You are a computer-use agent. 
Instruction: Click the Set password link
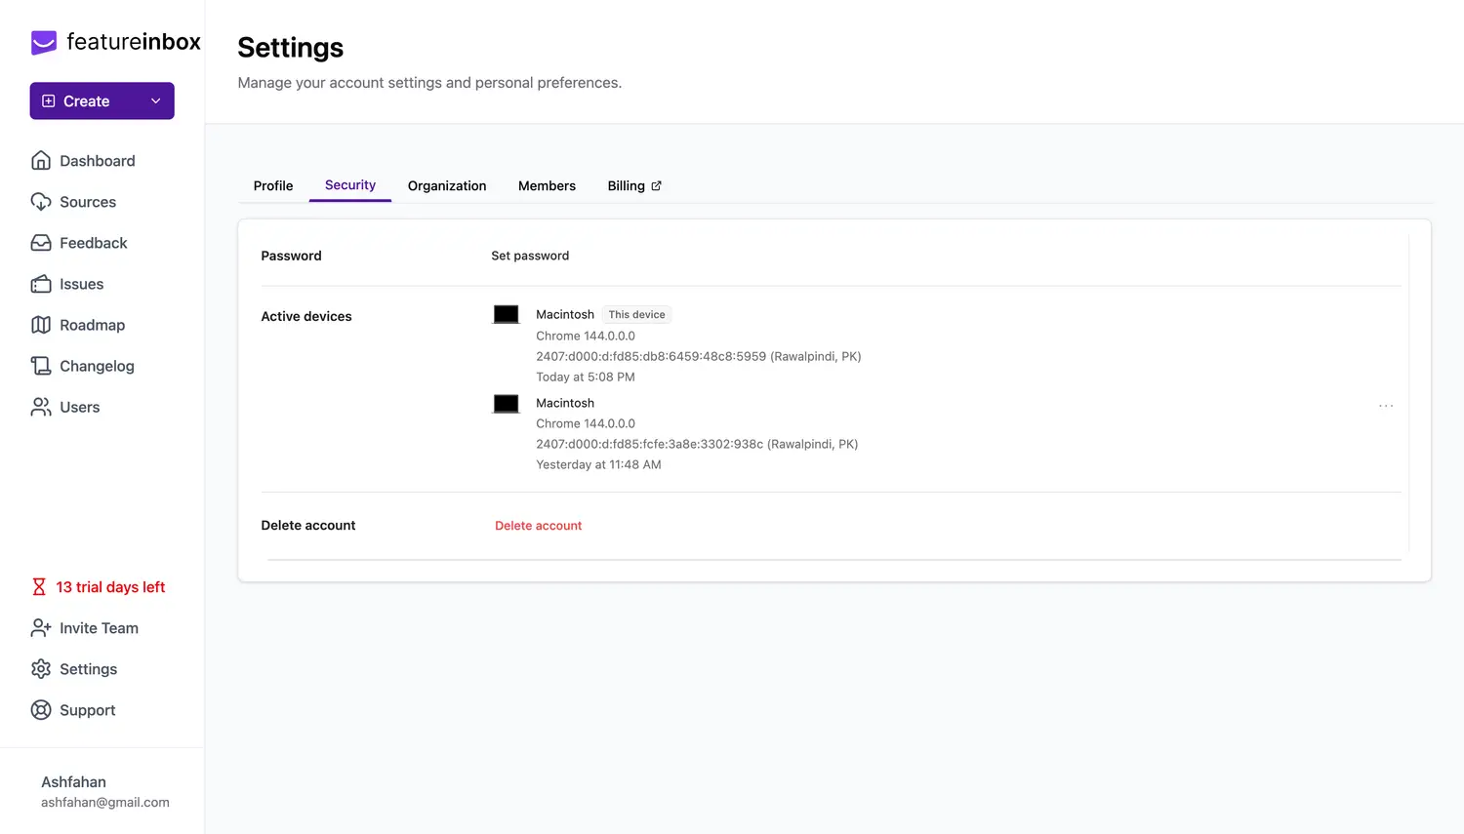(530, 256)
